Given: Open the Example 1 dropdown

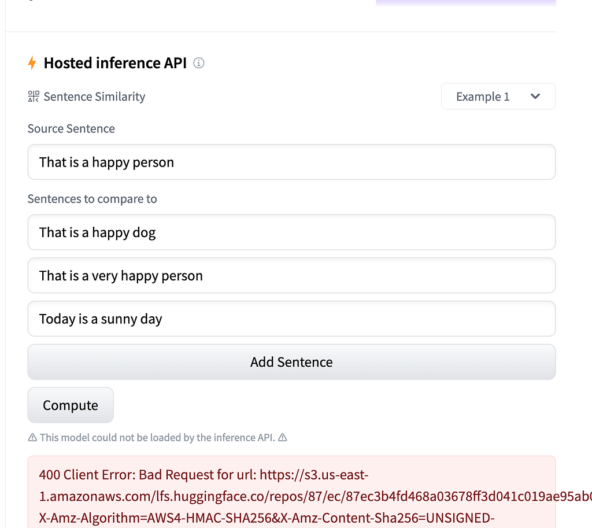Looking at the screenshot, I should [498, 97].
